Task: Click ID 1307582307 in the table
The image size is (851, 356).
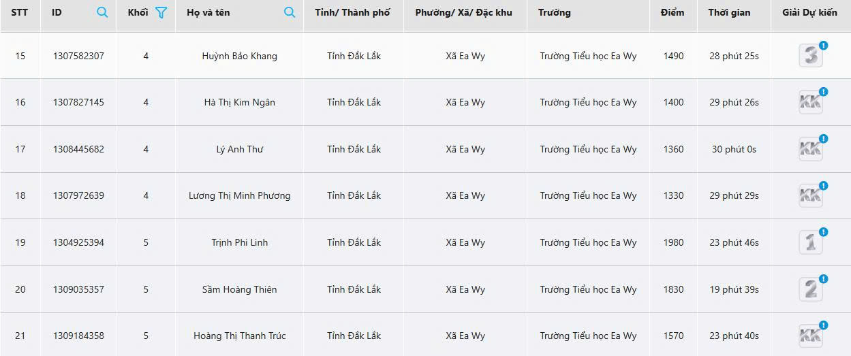Action: pyautogui.click(x=78, y=56)
